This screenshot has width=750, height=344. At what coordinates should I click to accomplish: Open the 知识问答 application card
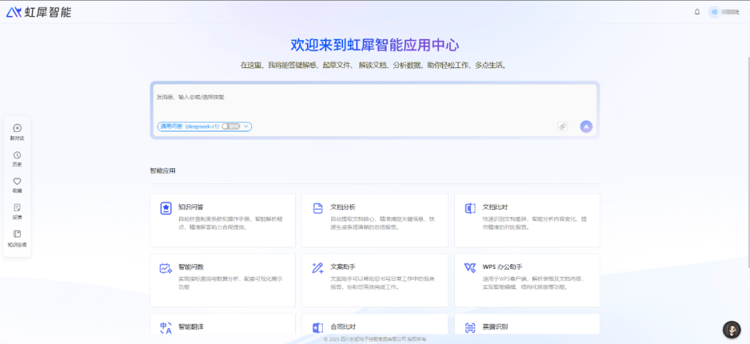point(222,220)
